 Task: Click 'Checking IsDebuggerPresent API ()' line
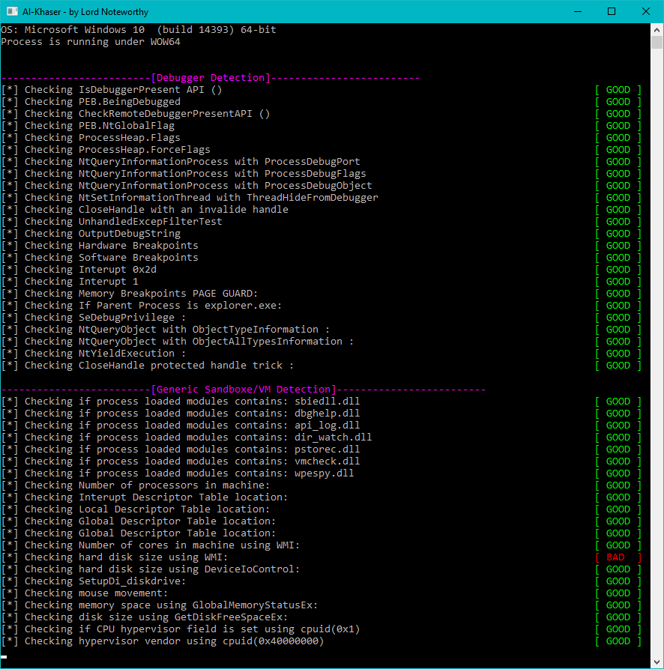tap(112, 90)
